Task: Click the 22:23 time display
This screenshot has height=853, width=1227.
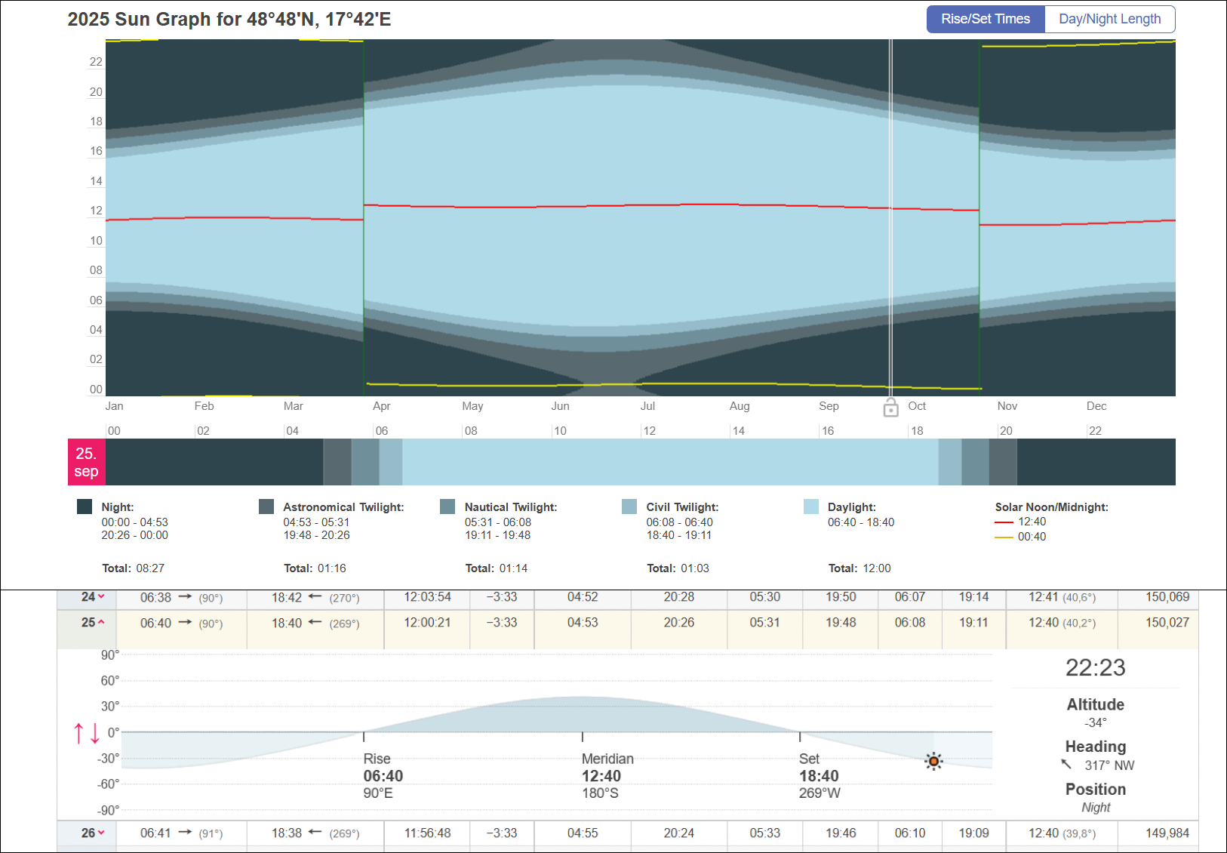Action: (1095, 668)
